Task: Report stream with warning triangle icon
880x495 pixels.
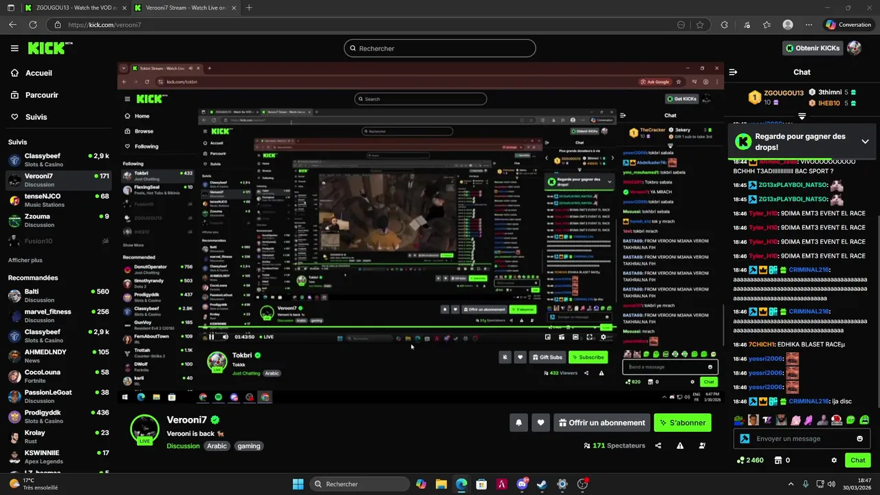Action: [680, 445]
